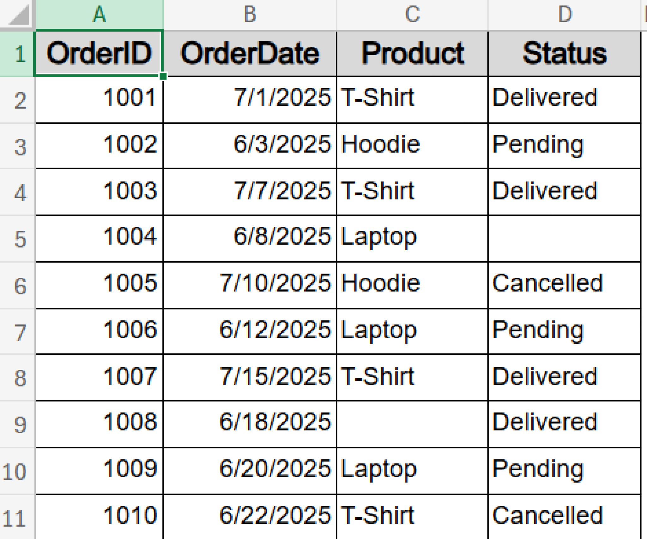Click the Cancelled status in row 11

coord(565,516)
